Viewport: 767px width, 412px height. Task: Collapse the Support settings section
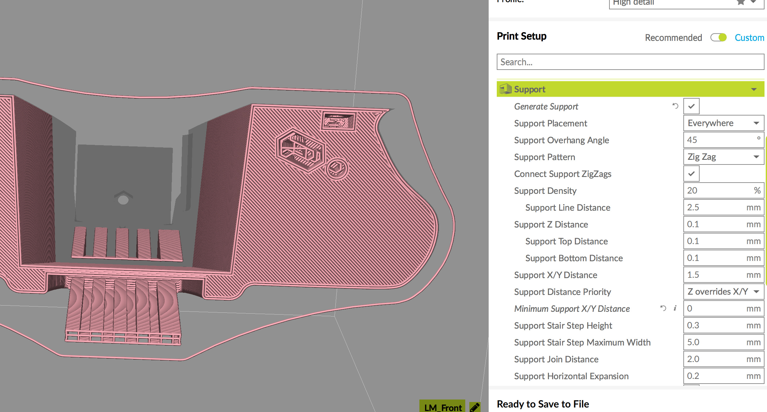tap(754, 90)
